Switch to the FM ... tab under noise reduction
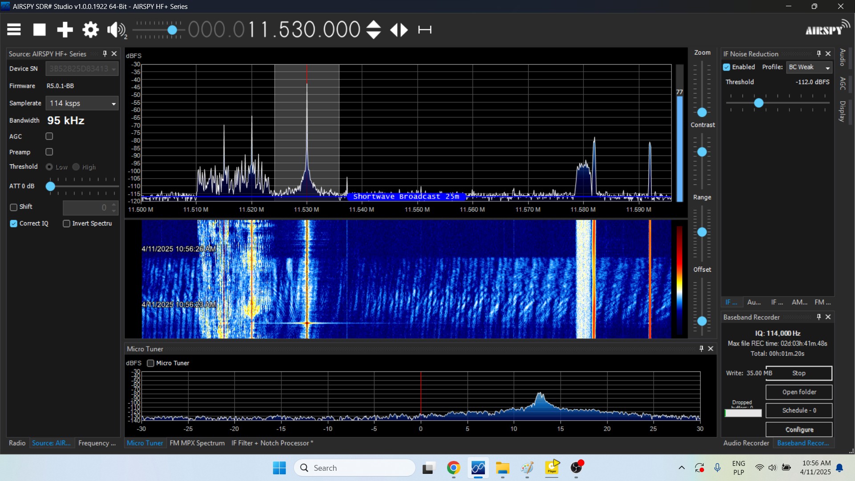 click(x=822, y=302)
